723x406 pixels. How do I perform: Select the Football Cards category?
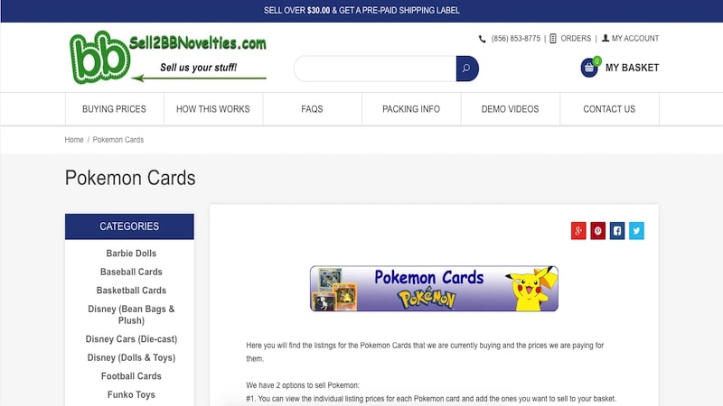[x=131, y=376]
